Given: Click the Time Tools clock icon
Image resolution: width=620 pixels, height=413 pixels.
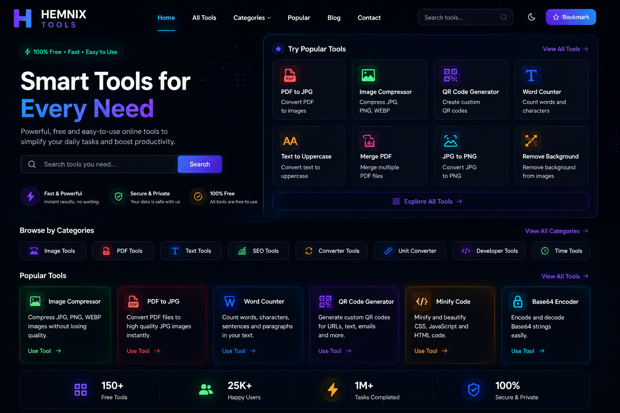Looking at the screenshot, I should point(545,251).
